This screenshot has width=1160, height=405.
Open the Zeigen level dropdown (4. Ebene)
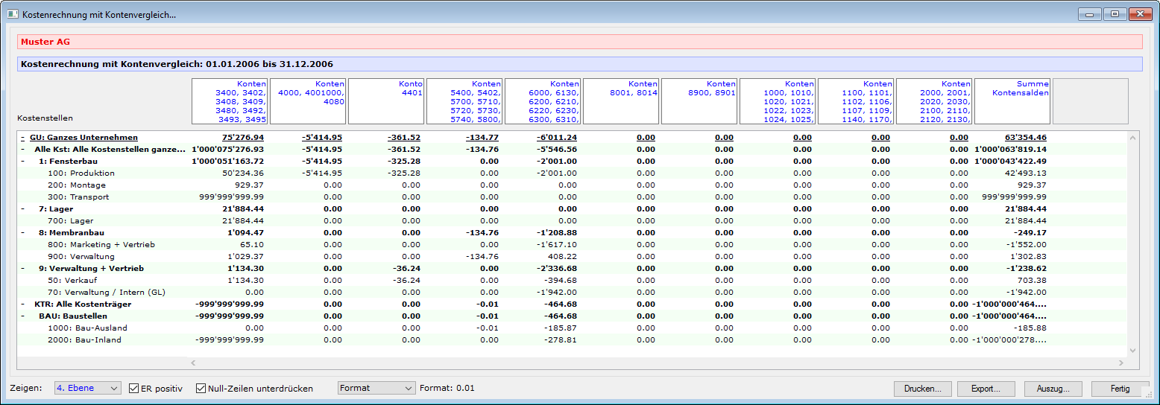[x=87, y=388]
